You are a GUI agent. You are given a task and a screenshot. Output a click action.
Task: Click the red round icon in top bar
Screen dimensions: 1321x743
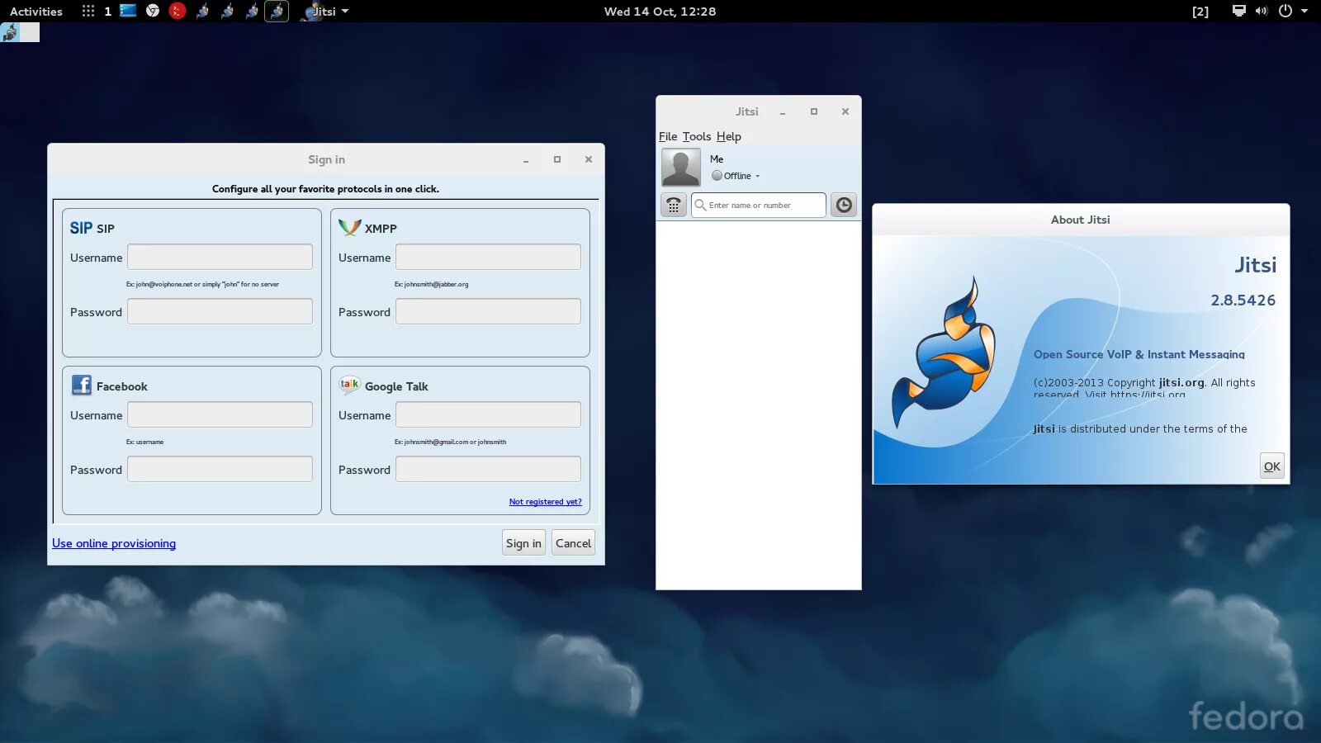coord(178,11)
